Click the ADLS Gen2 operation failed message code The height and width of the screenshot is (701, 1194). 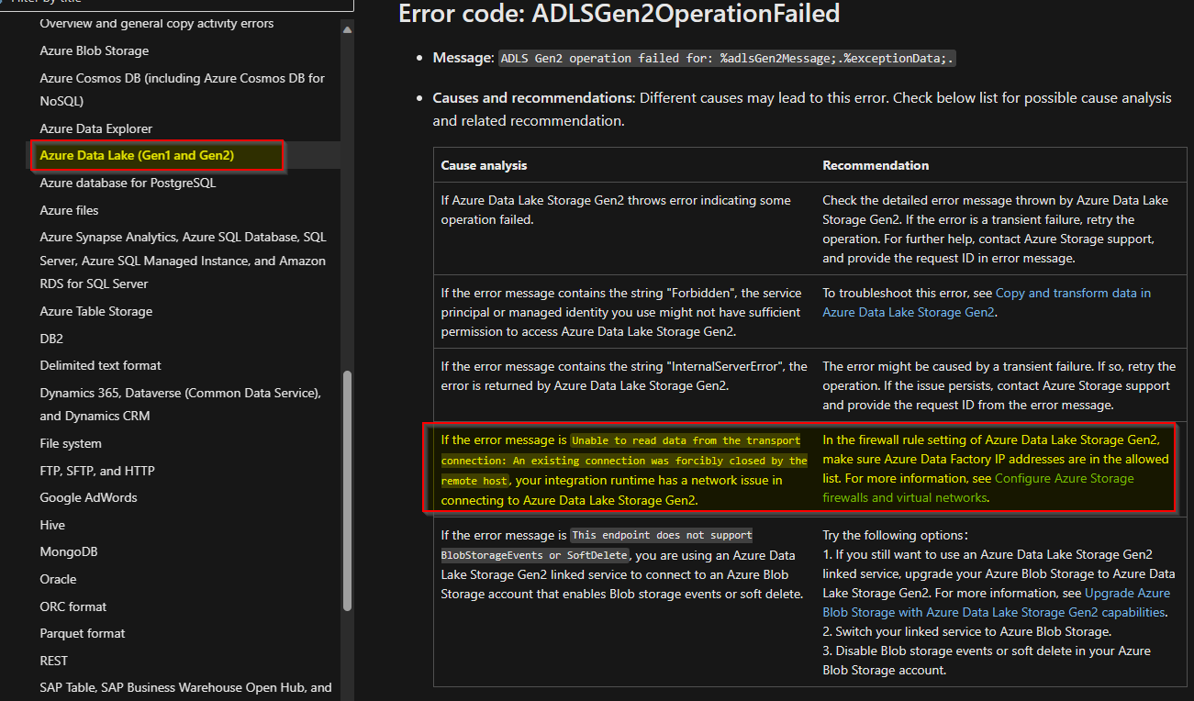coord(728,58)
